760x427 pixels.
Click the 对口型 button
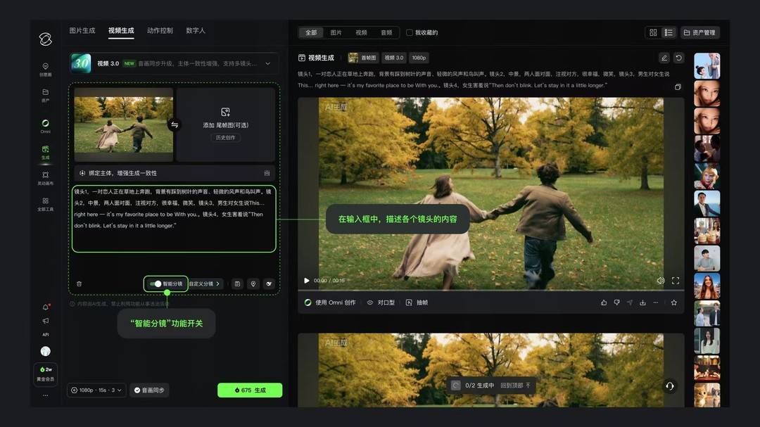pos(381,302)
